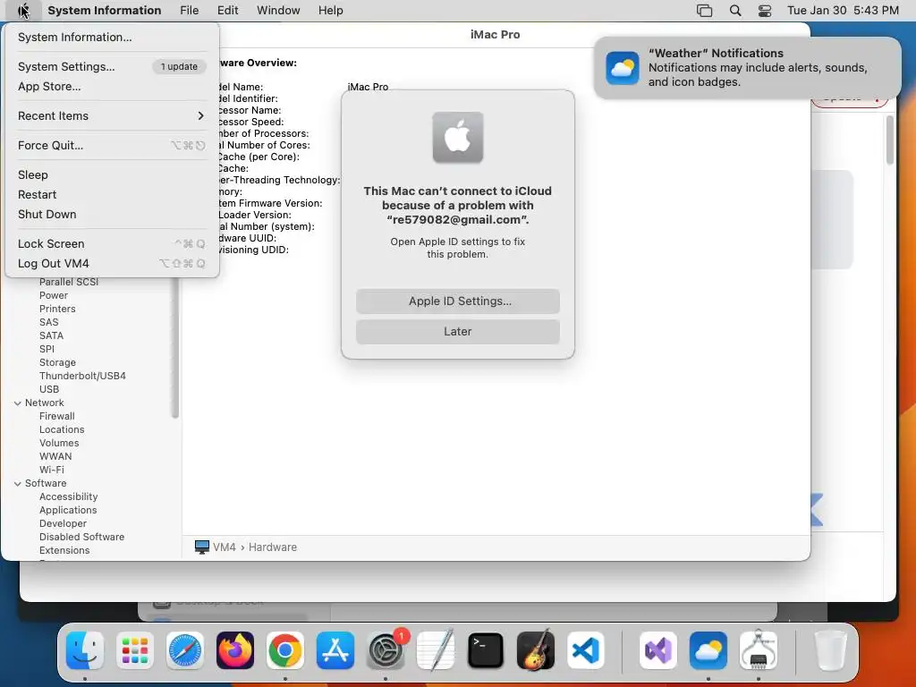Select Lock Screen from Apple menu
916x687 pixels.
pos(112,243)
